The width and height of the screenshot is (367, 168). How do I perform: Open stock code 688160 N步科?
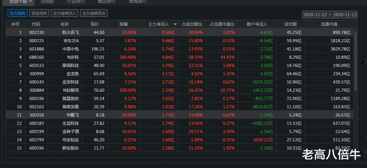(34, 57)
